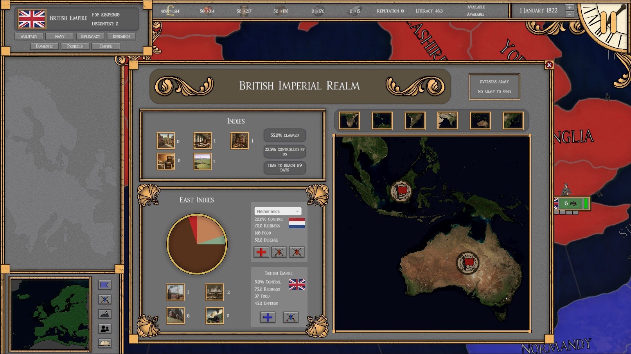Image resolution: width=631 pixels, height=354 pixels.
Task: Click the blue crossed rifles icon under British Empire
Action: (x=290, y=317)
